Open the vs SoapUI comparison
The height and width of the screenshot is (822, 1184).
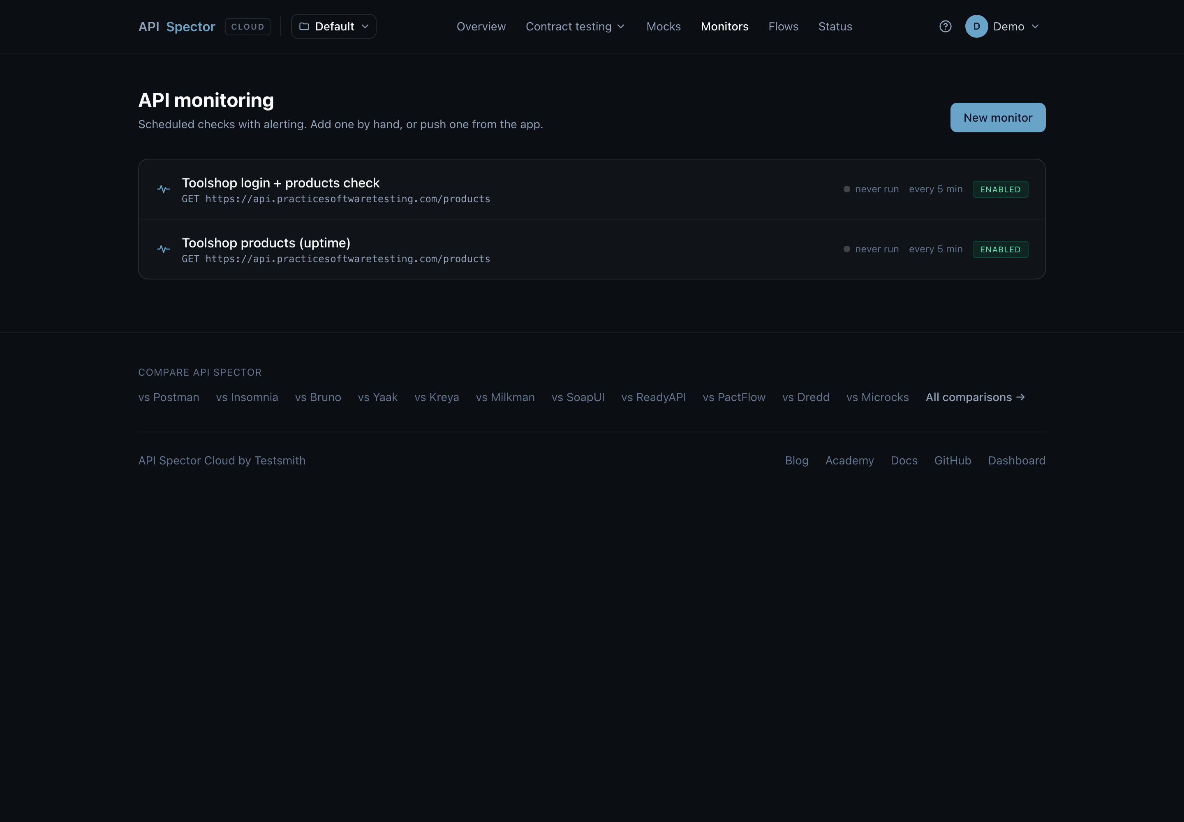coord(578,397)
